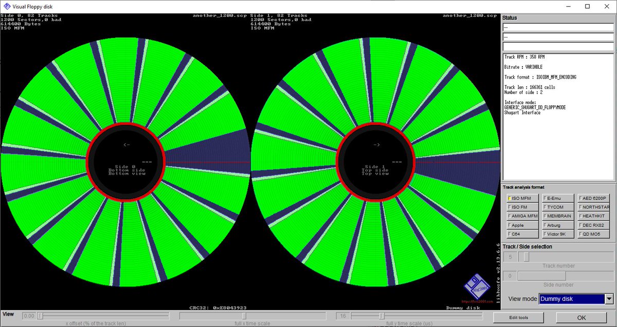Click the full y time scale slider
The width and height of the screenshot is (617, 327).
click(x=416, y=316)
